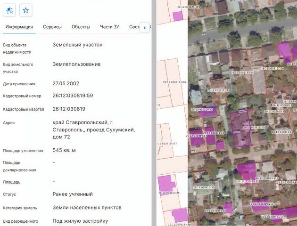Click the address text проезд Сухумский
Screen dimensions: 297x226
point(111,130)
